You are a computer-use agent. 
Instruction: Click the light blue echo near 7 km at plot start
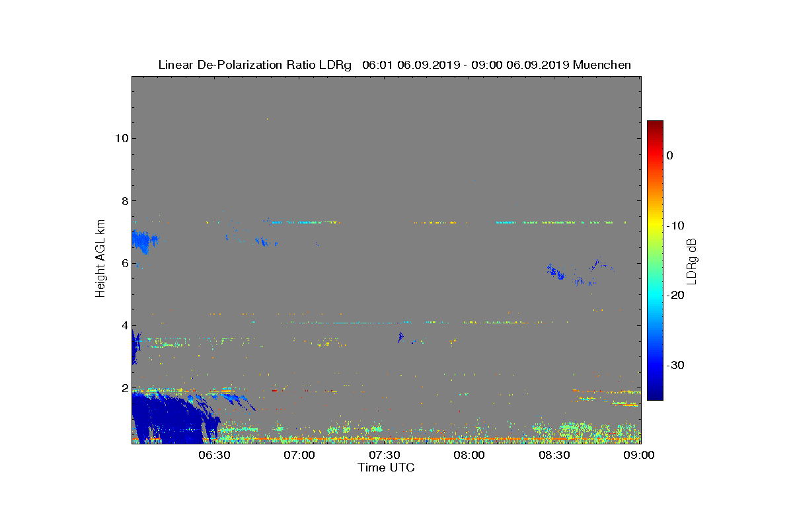click(x=144, y=241)
